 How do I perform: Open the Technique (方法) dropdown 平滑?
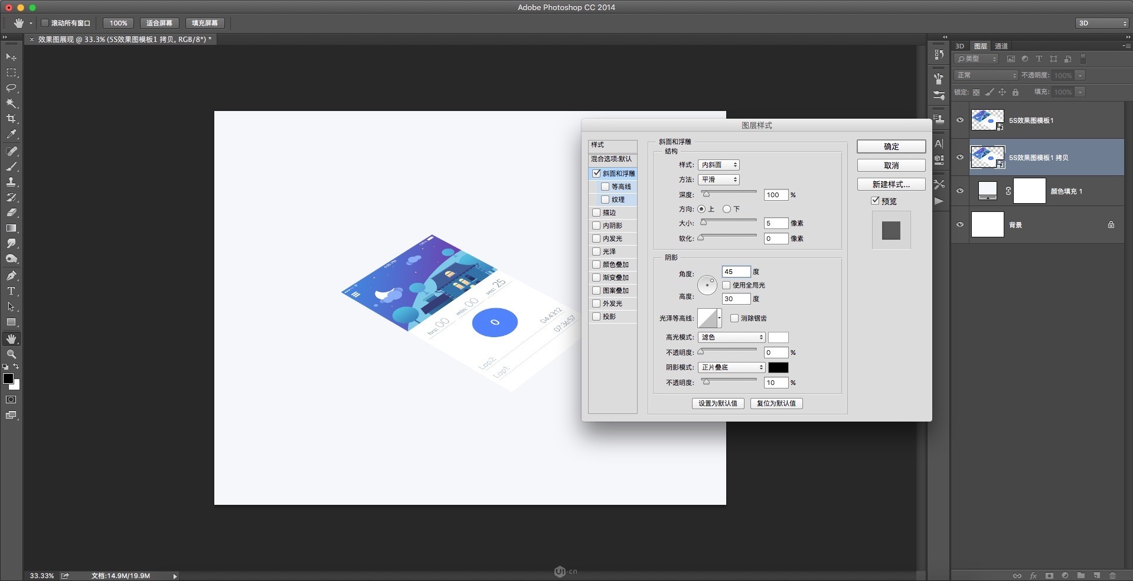(719, 179)
